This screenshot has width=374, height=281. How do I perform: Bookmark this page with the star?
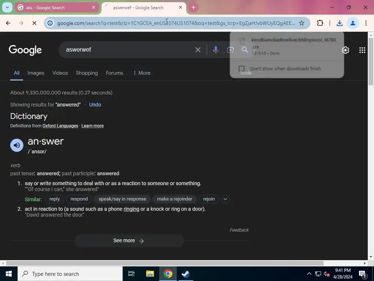tap(302, 23)
